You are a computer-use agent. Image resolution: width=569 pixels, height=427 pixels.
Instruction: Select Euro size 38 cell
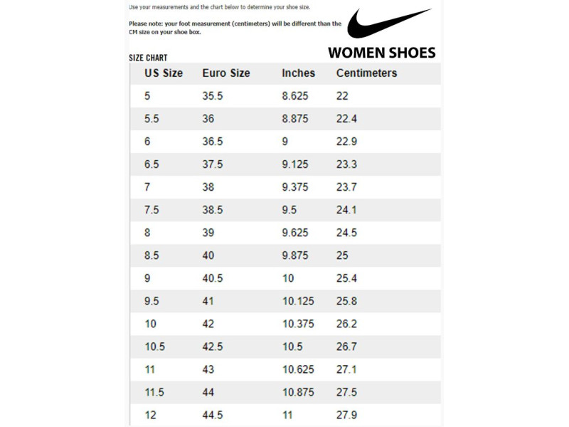click(x=208, y=187)
